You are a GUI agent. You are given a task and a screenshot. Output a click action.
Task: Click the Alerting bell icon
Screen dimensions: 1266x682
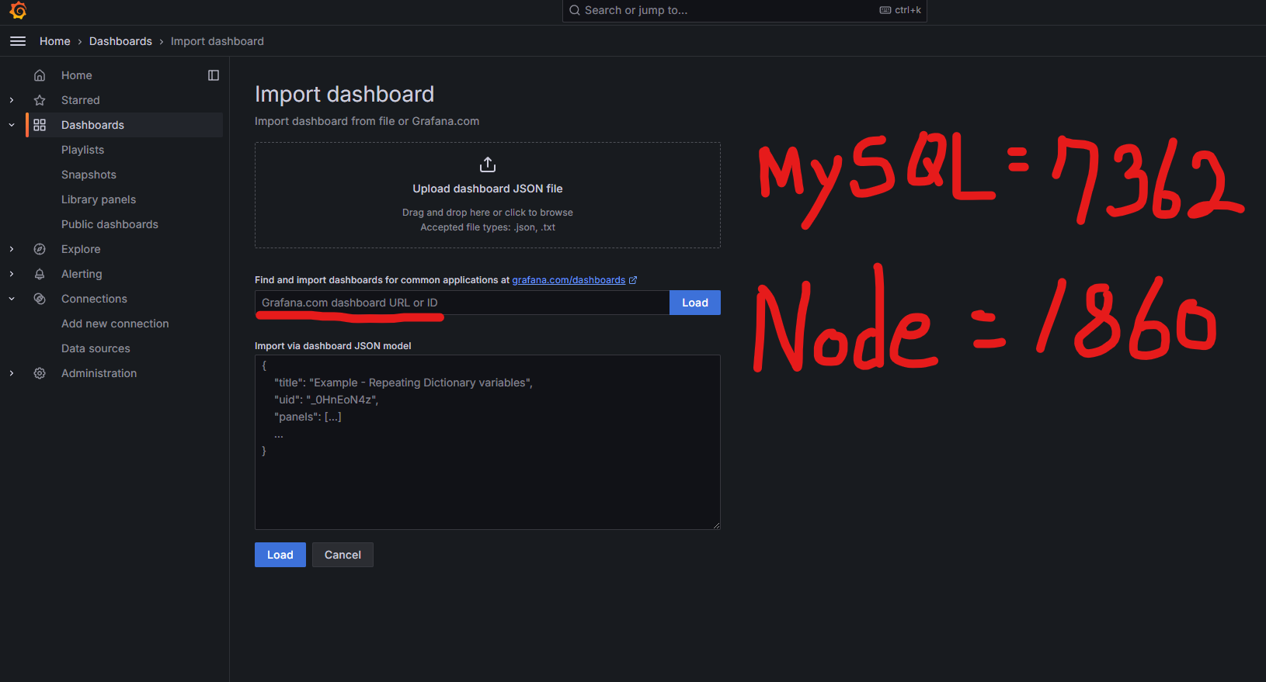click(x=40, y=274)
